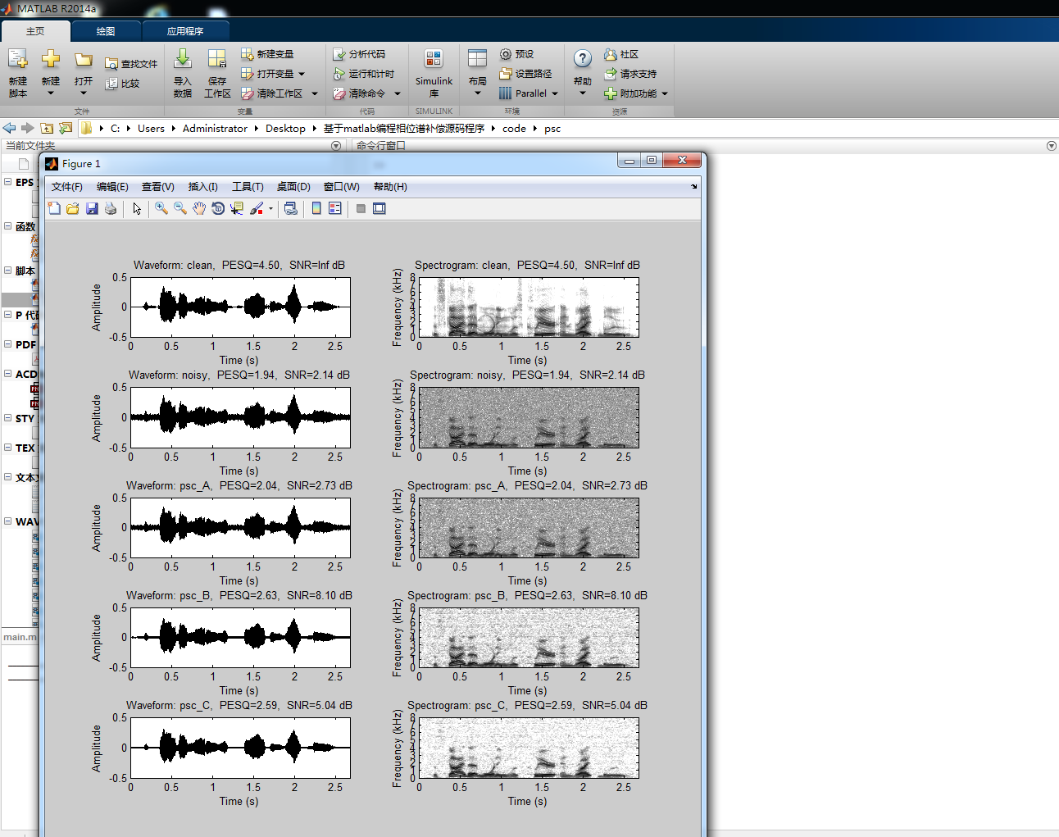Select the Pan hand tool
The width and height of the screenshot is (1059, 837).
tap(199, 208)
